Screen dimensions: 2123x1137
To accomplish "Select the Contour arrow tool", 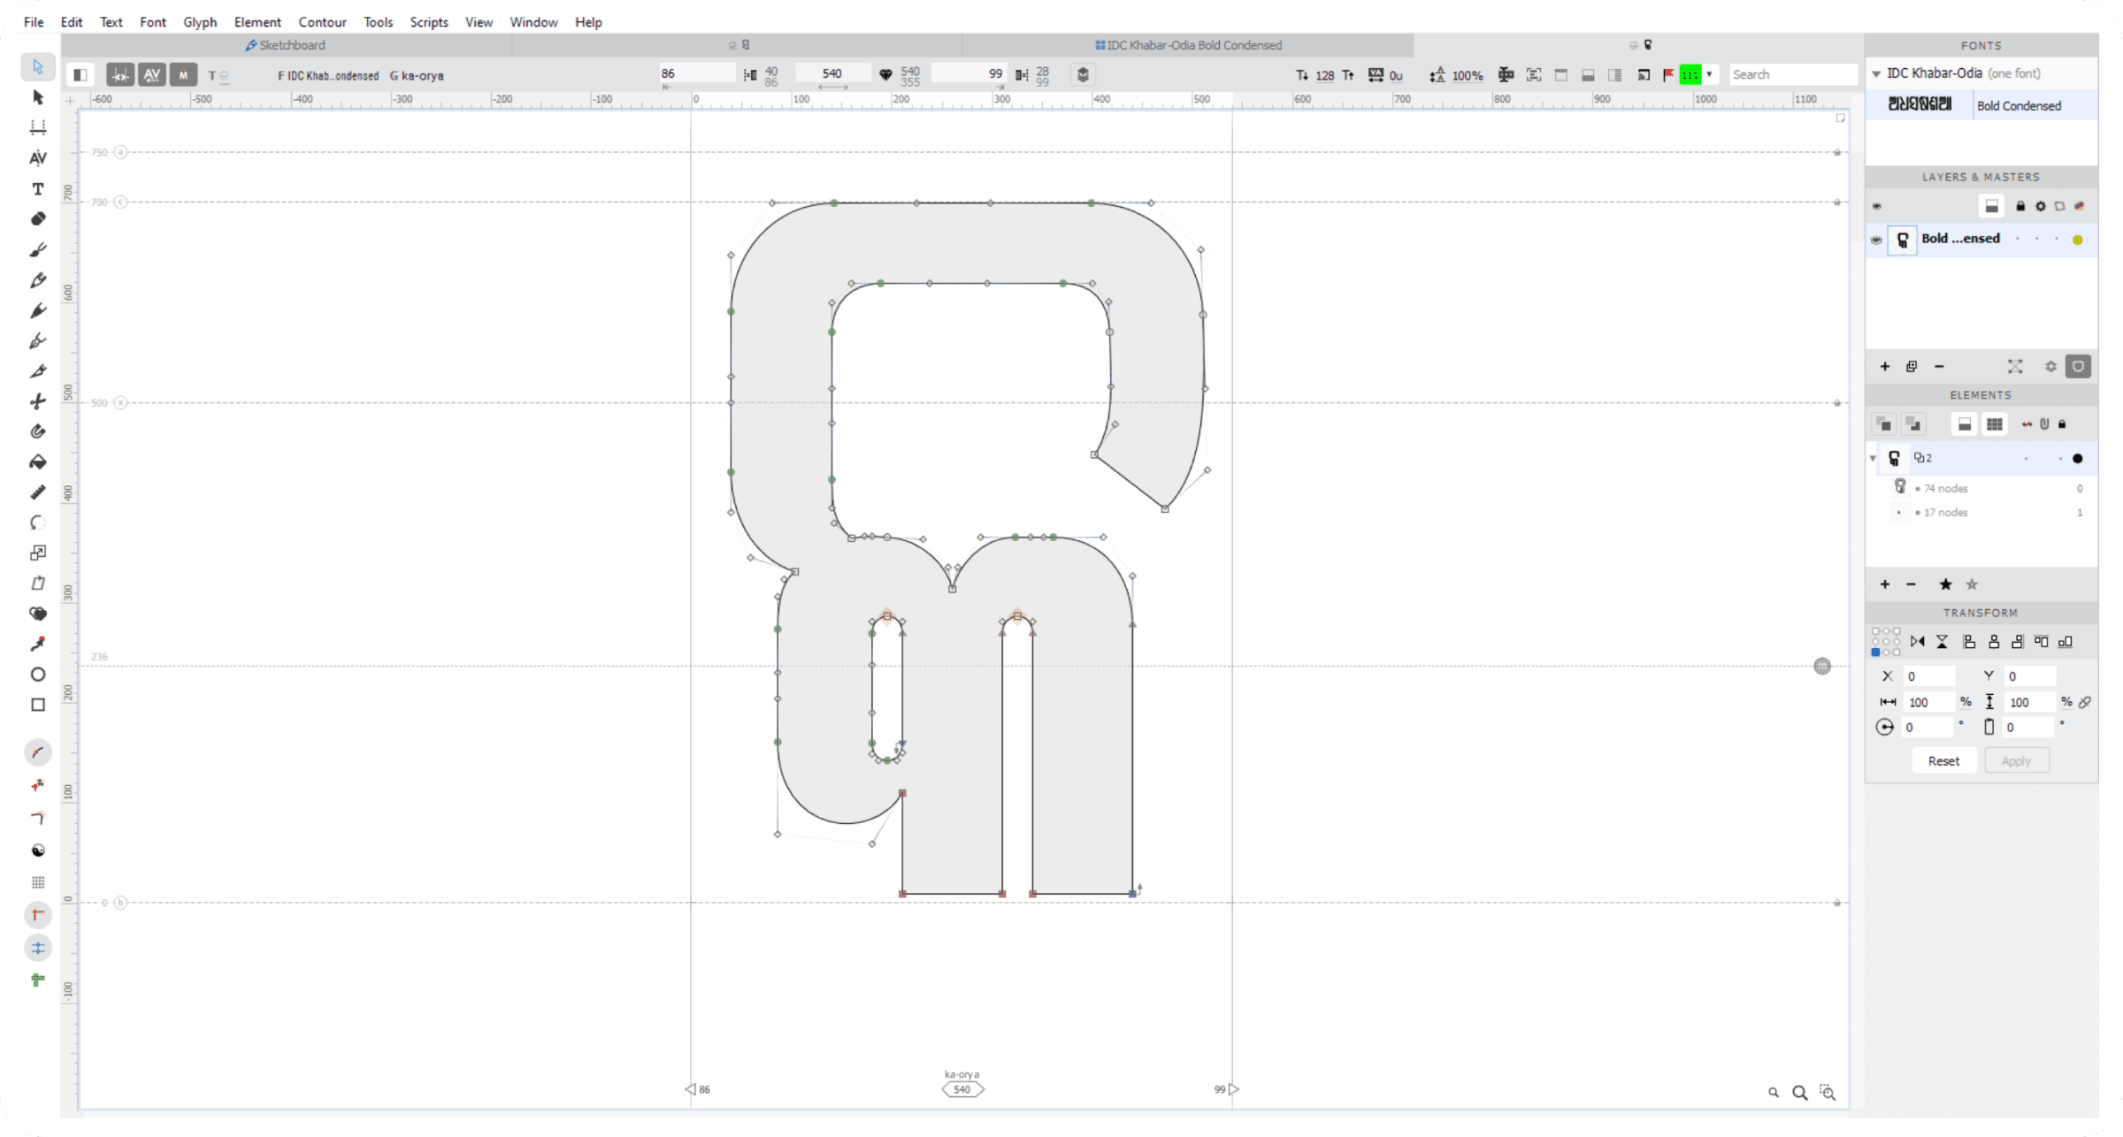I will [x=37, y=66].
